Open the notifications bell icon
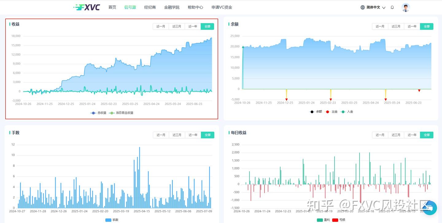 (x=392, y=7)
